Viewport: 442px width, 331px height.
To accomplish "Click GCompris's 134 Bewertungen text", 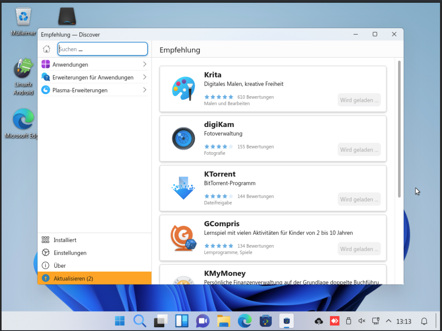I will (256, 246).
